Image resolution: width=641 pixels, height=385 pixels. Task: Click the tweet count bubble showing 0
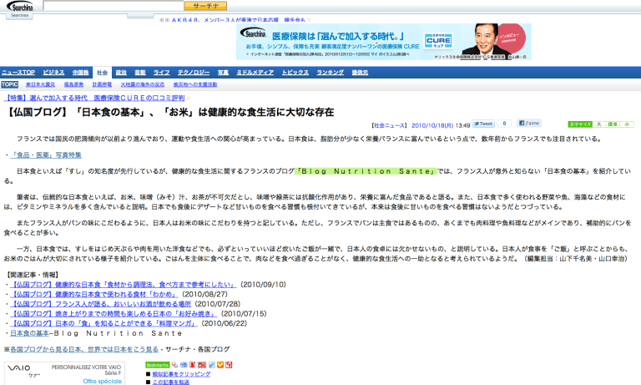pyautogui.click(x=504, y=124)
